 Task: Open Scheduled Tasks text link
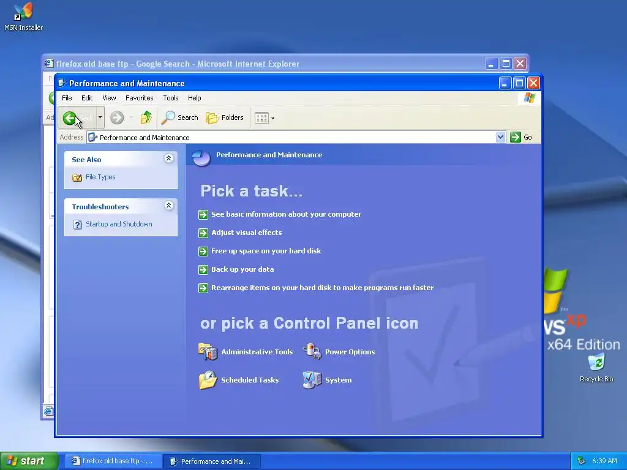[x=250, y=380]
